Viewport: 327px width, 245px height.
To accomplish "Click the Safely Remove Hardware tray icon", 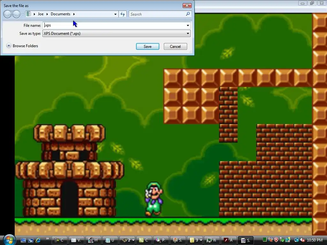I will [x=282, y=240].
